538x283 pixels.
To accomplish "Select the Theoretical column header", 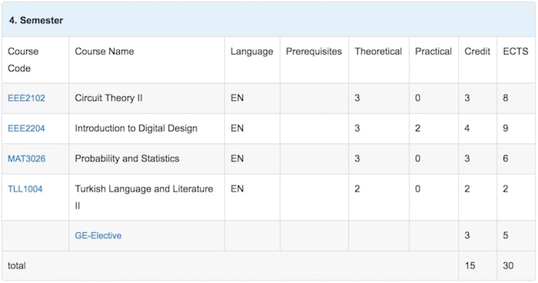I will pyautogui.click(x=378, y=52).
